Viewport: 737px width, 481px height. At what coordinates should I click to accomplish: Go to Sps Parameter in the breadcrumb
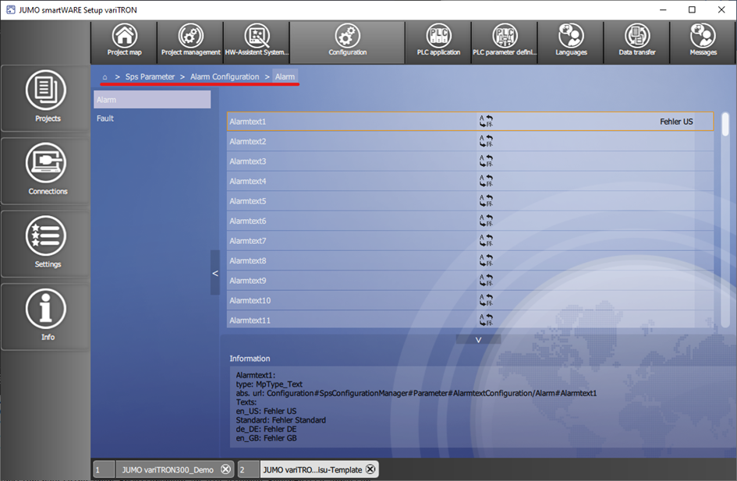tap(150, 77)
